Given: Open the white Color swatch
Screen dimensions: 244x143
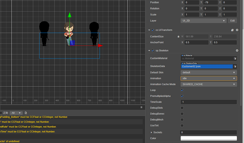Looking at the screenshot, I should 208,138.
